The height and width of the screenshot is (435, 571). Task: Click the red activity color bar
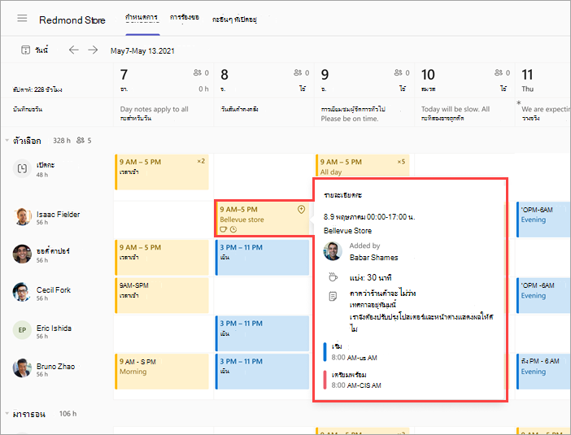tap(325, 380)
